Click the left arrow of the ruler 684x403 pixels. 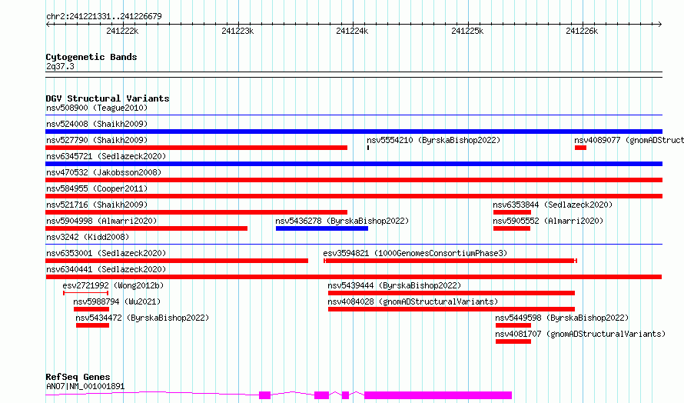(48, 25)
